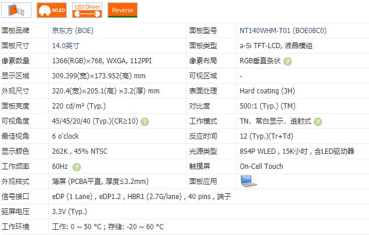Select the 6 o'clock best view value
Viewport: 369px width, 235px height.
pos(66,136)
